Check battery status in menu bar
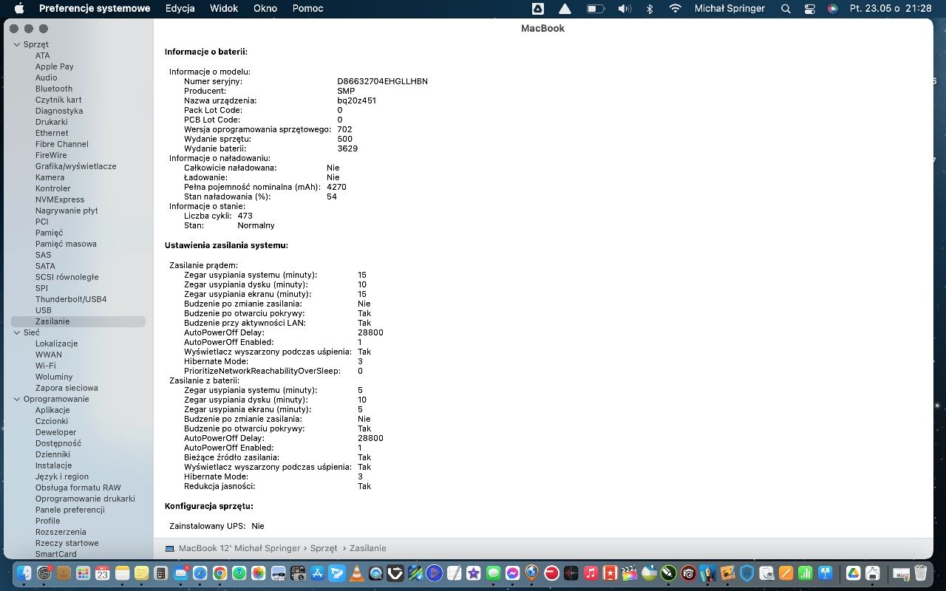This screenshot has width=946, height=591. coord(596,8)
